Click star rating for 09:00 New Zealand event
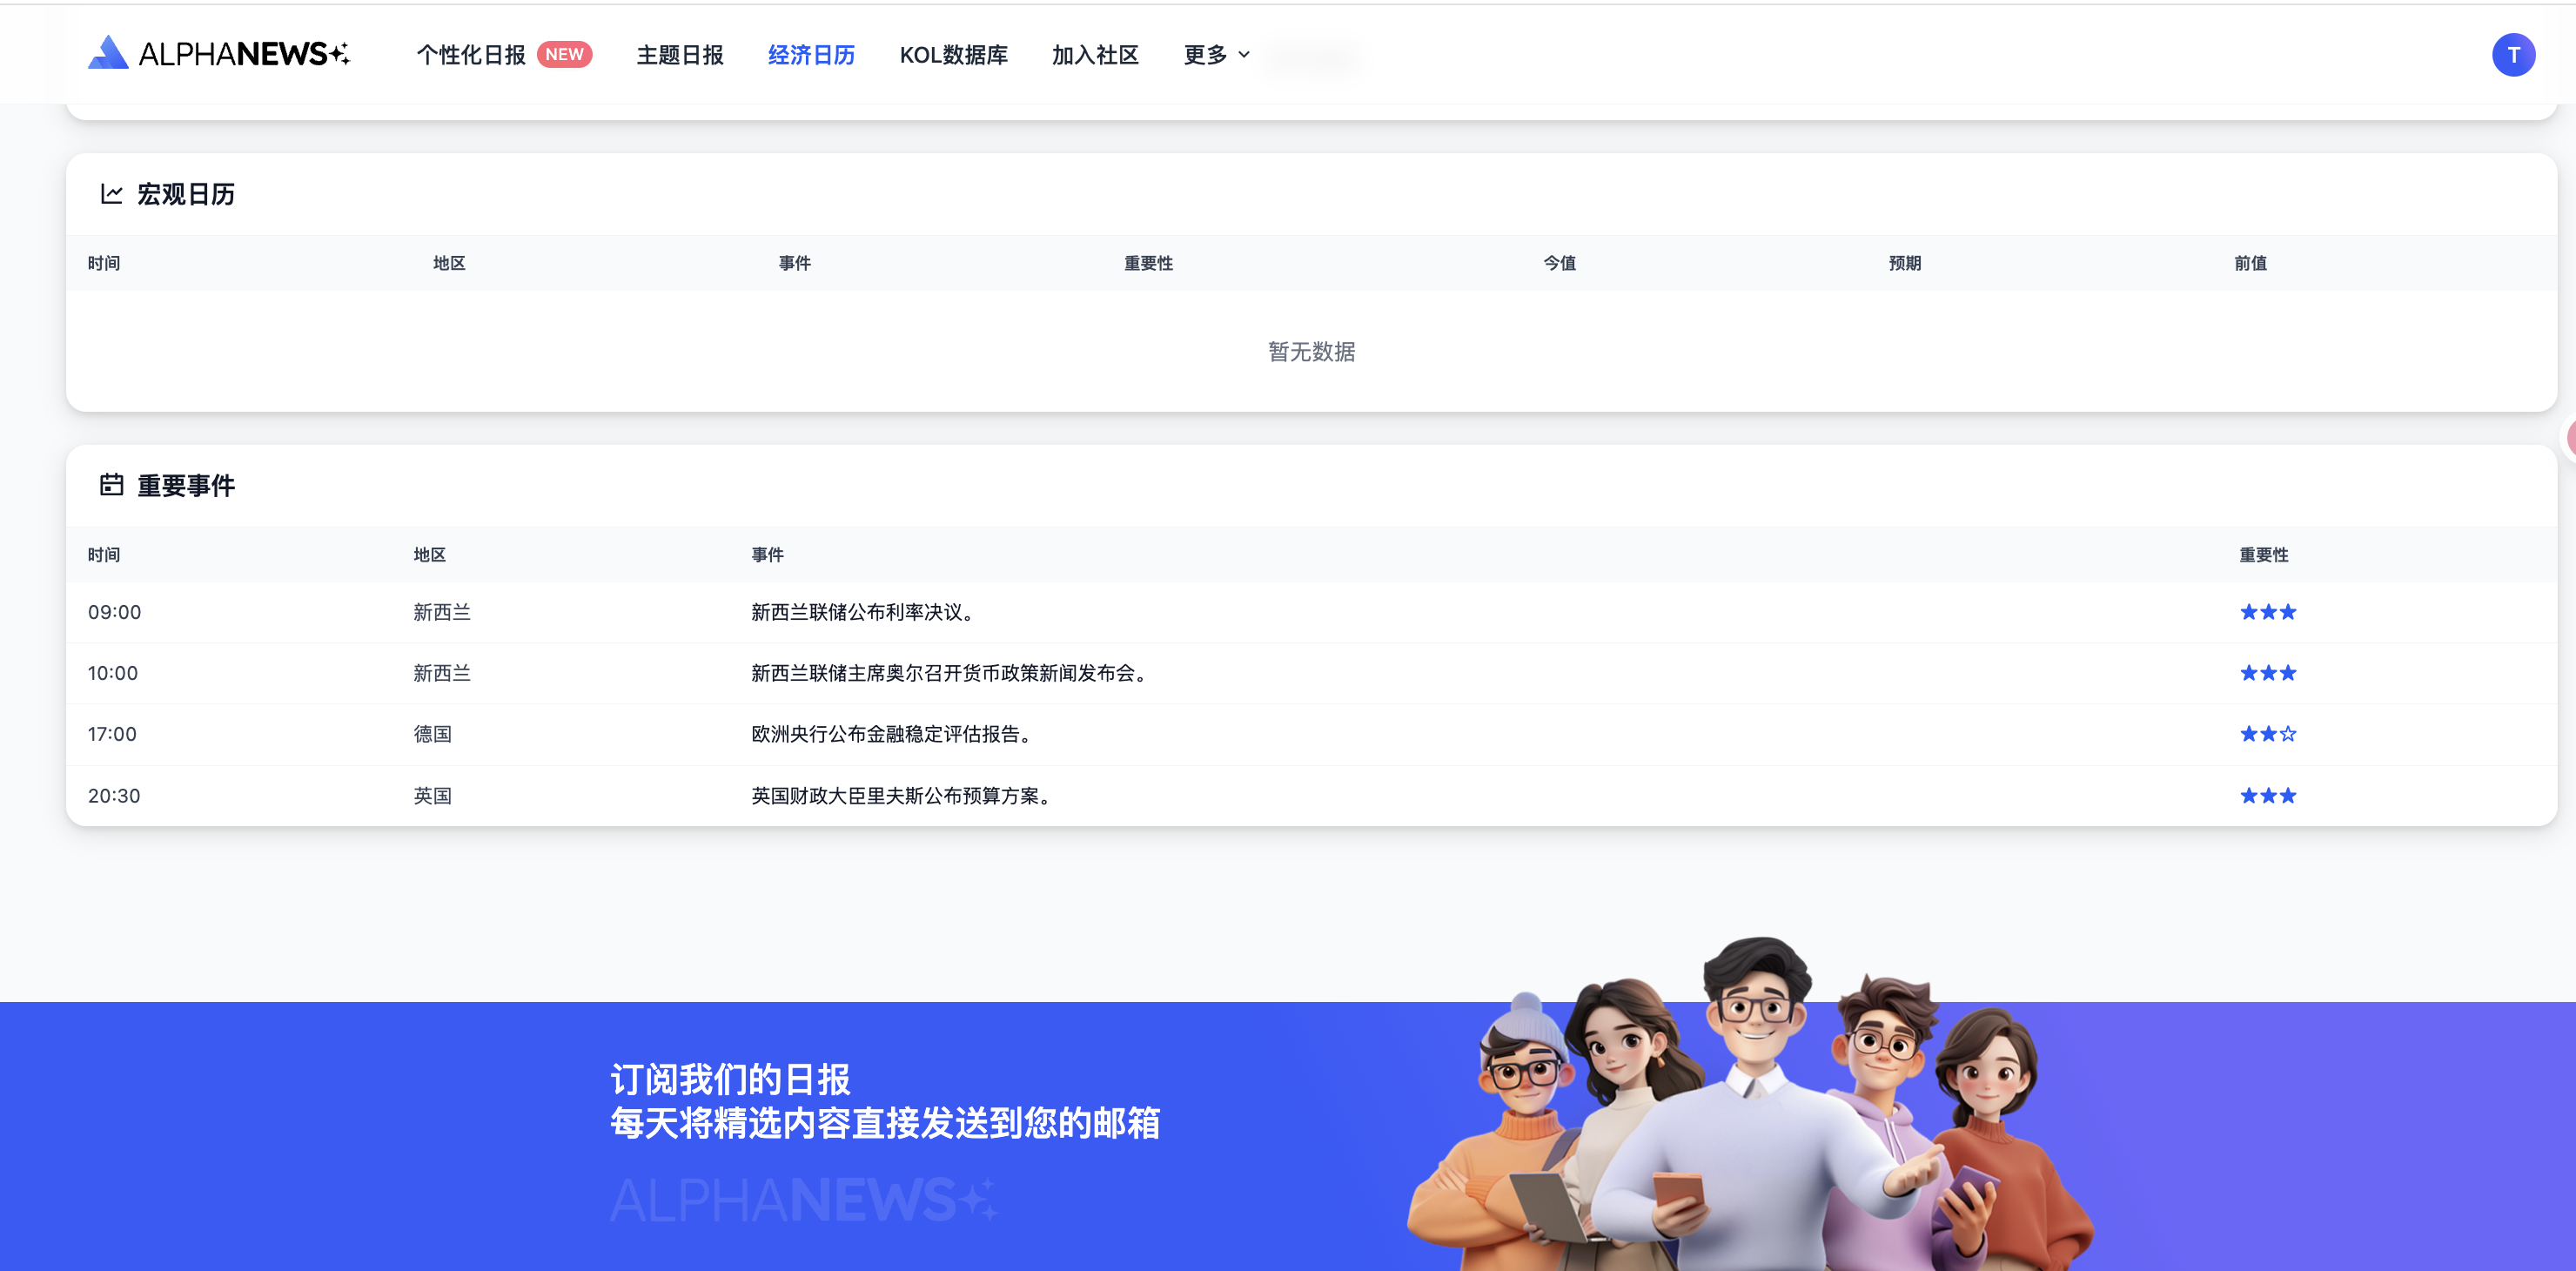Image resolution: width=2576 pixels, height=1271 pixels. 2267,612
